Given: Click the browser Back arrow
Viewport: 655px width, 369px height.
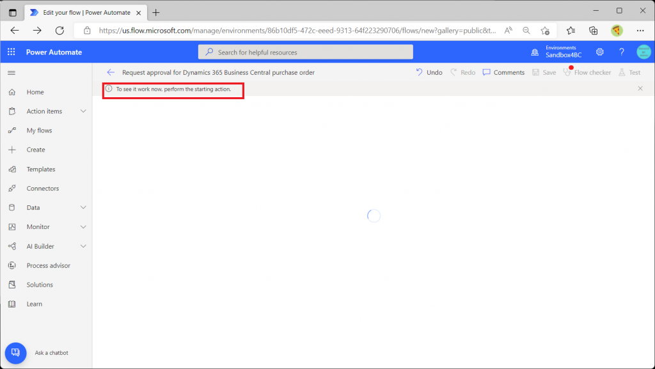Looking at the screenshot, I should pyautogui.click(x=15, y=31).
